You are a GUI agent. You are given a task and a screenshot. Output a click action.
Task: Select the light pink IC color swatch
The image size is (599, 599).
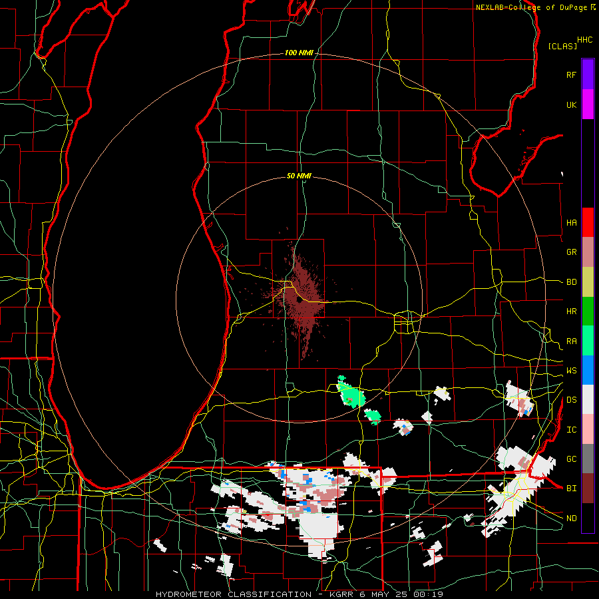pos(588,429)
